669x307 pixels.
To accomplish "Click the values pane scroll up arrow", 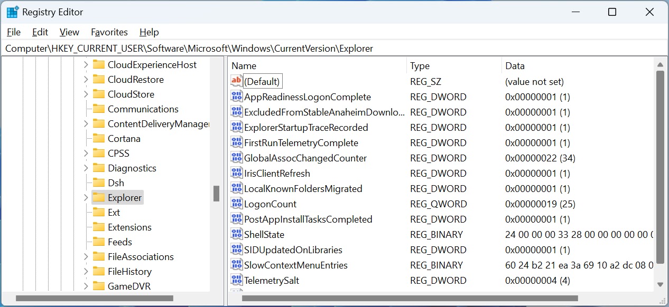I will click(660, 64).
